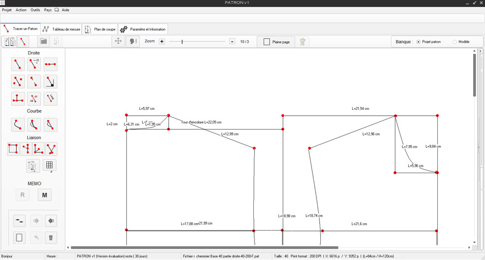
Task: Select the Projet patron radio button
Action: click(x=419, y=42)
